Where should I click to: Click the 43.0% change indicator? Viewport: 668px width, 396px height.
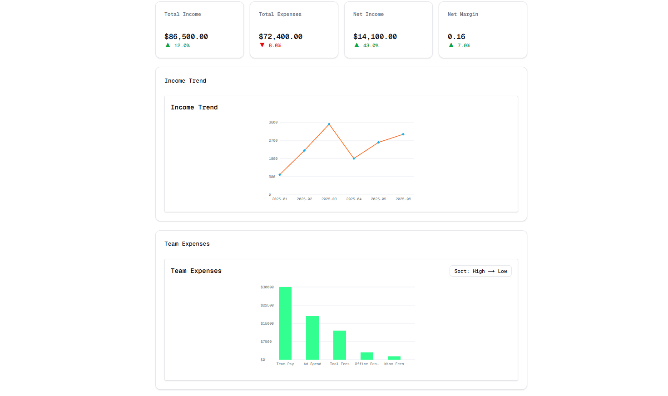(x=371, y=45)
